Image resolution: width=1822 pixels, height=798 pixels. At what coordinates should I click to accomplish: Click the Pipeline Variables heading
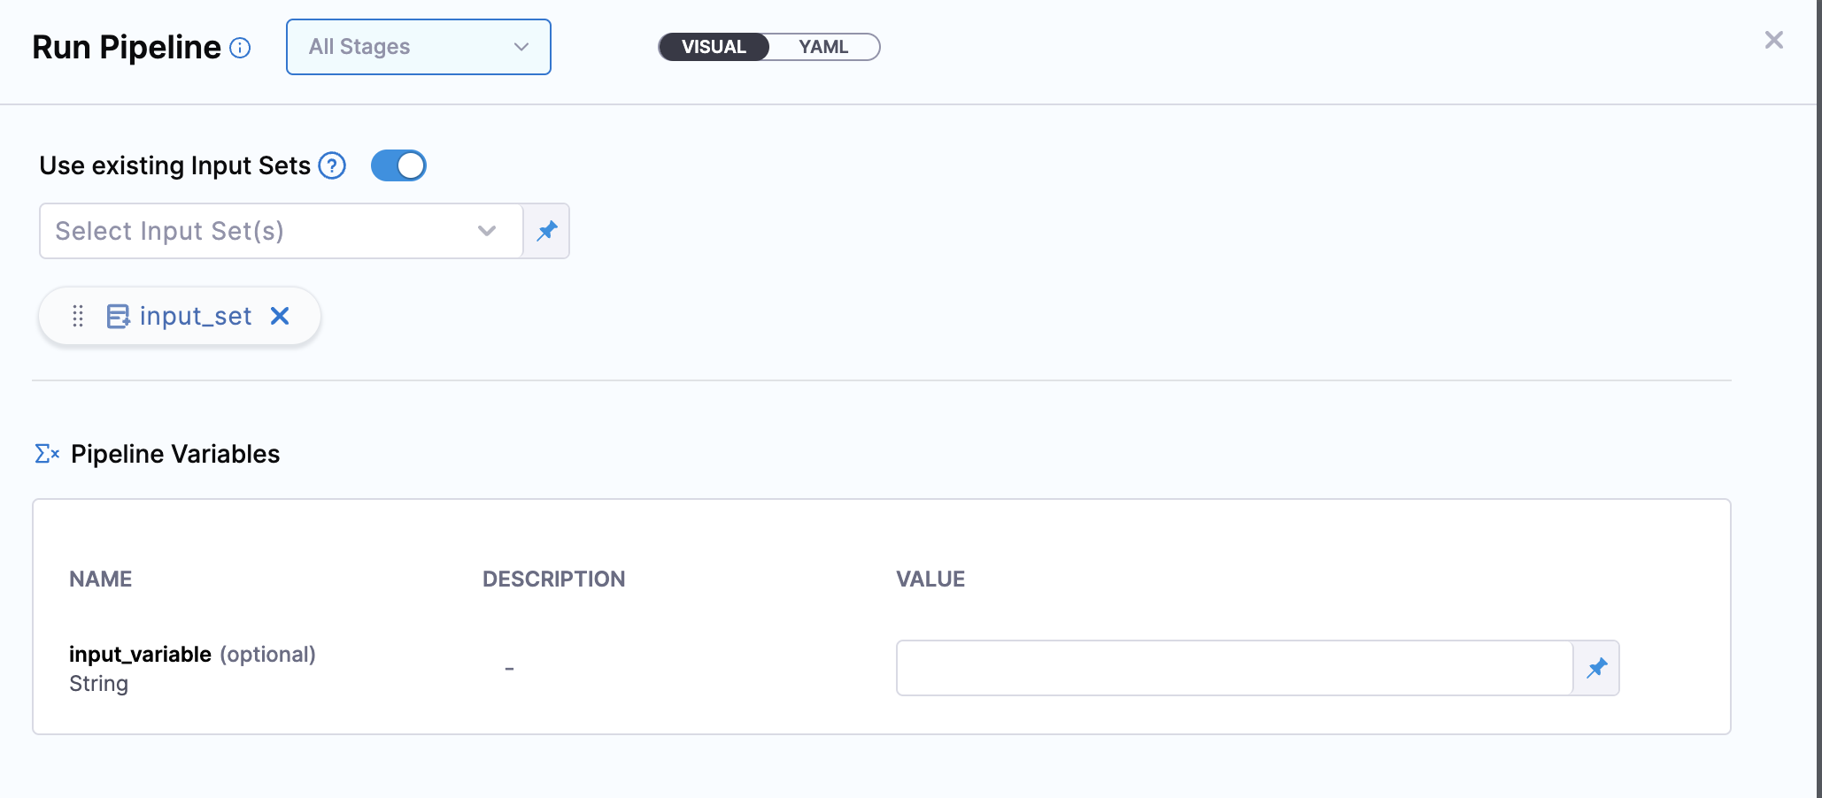(x=175, y=454)
